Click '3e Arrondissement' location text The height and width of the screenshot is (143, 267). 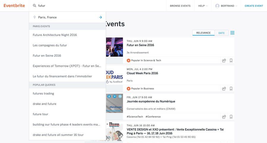tap(138, 53)
